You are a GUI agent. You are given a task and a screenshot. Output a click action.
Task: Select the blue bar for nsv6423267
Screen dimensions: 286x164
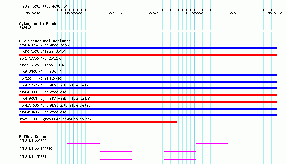(x=148, y=48)
